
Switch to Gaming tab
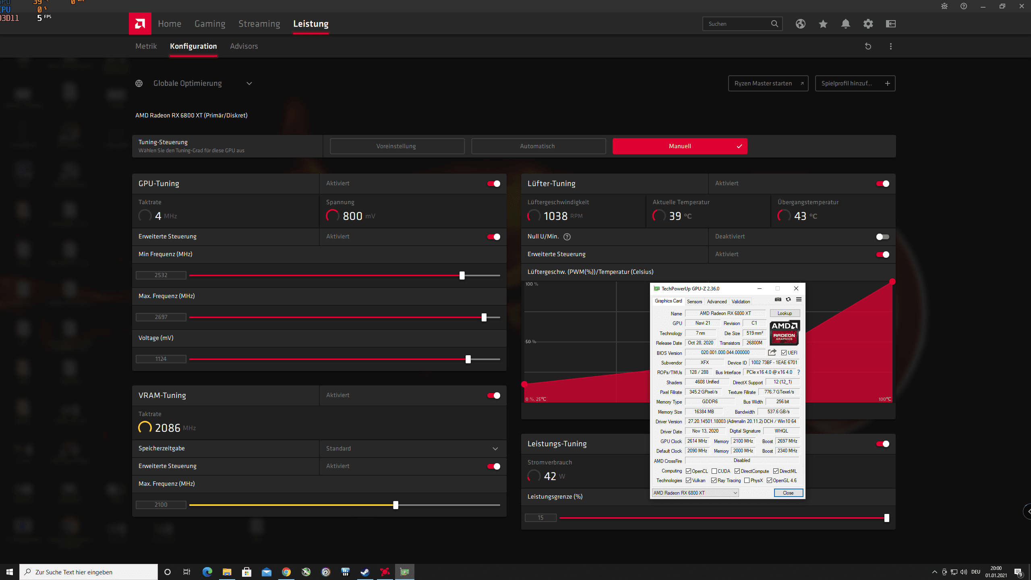(x=210, y=24)
